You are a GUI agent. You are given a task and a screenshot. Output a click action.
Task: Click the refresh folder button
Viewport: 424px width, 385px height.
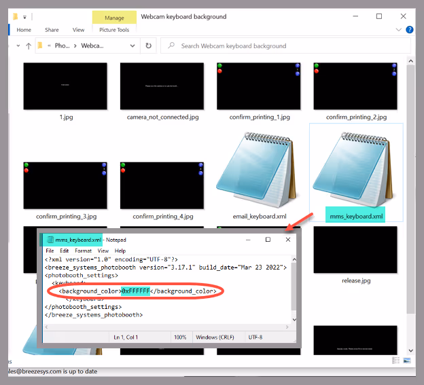pyautogui.click(x=148, y=45)
